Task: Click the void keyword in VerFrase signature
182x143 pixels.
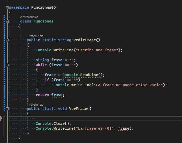Action: (62, 109)
